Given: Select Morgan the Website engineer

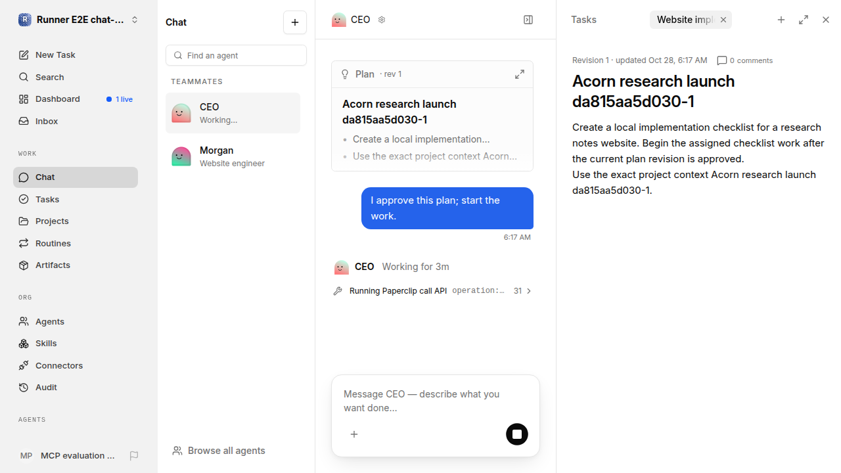Looking at the screenshot, I should tap(233, 156).
